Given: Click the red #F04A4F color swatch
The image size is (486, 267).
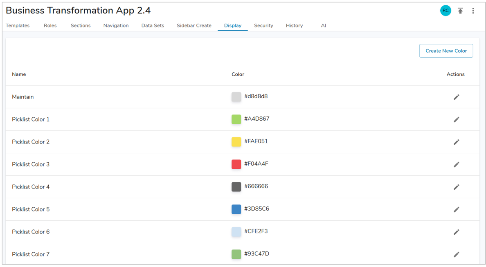Looking at the screenshot, I should [236, 164].
